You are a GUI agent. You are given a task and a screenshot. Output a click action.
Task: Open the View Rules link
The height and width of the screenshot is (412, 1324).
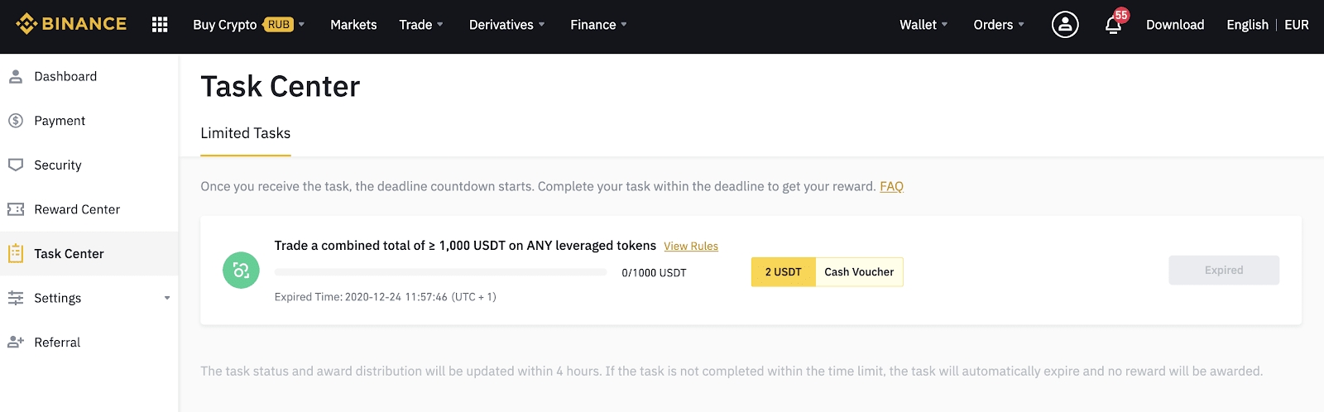tap(690, 247)
